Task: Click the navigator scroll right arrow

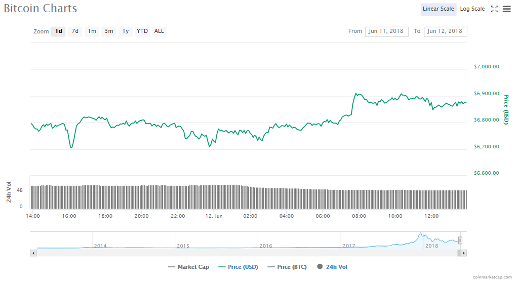Action: coord(463,253)
